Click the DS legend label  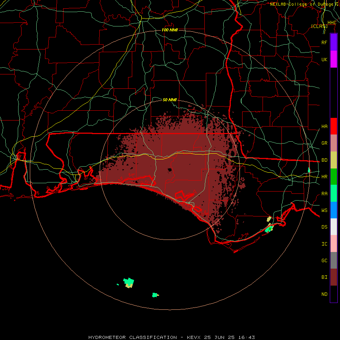[324, 227]
